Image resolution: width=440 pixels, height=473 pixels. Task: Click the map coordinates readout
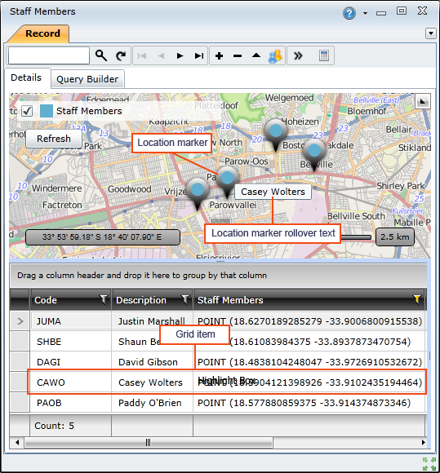coord(102,237)
